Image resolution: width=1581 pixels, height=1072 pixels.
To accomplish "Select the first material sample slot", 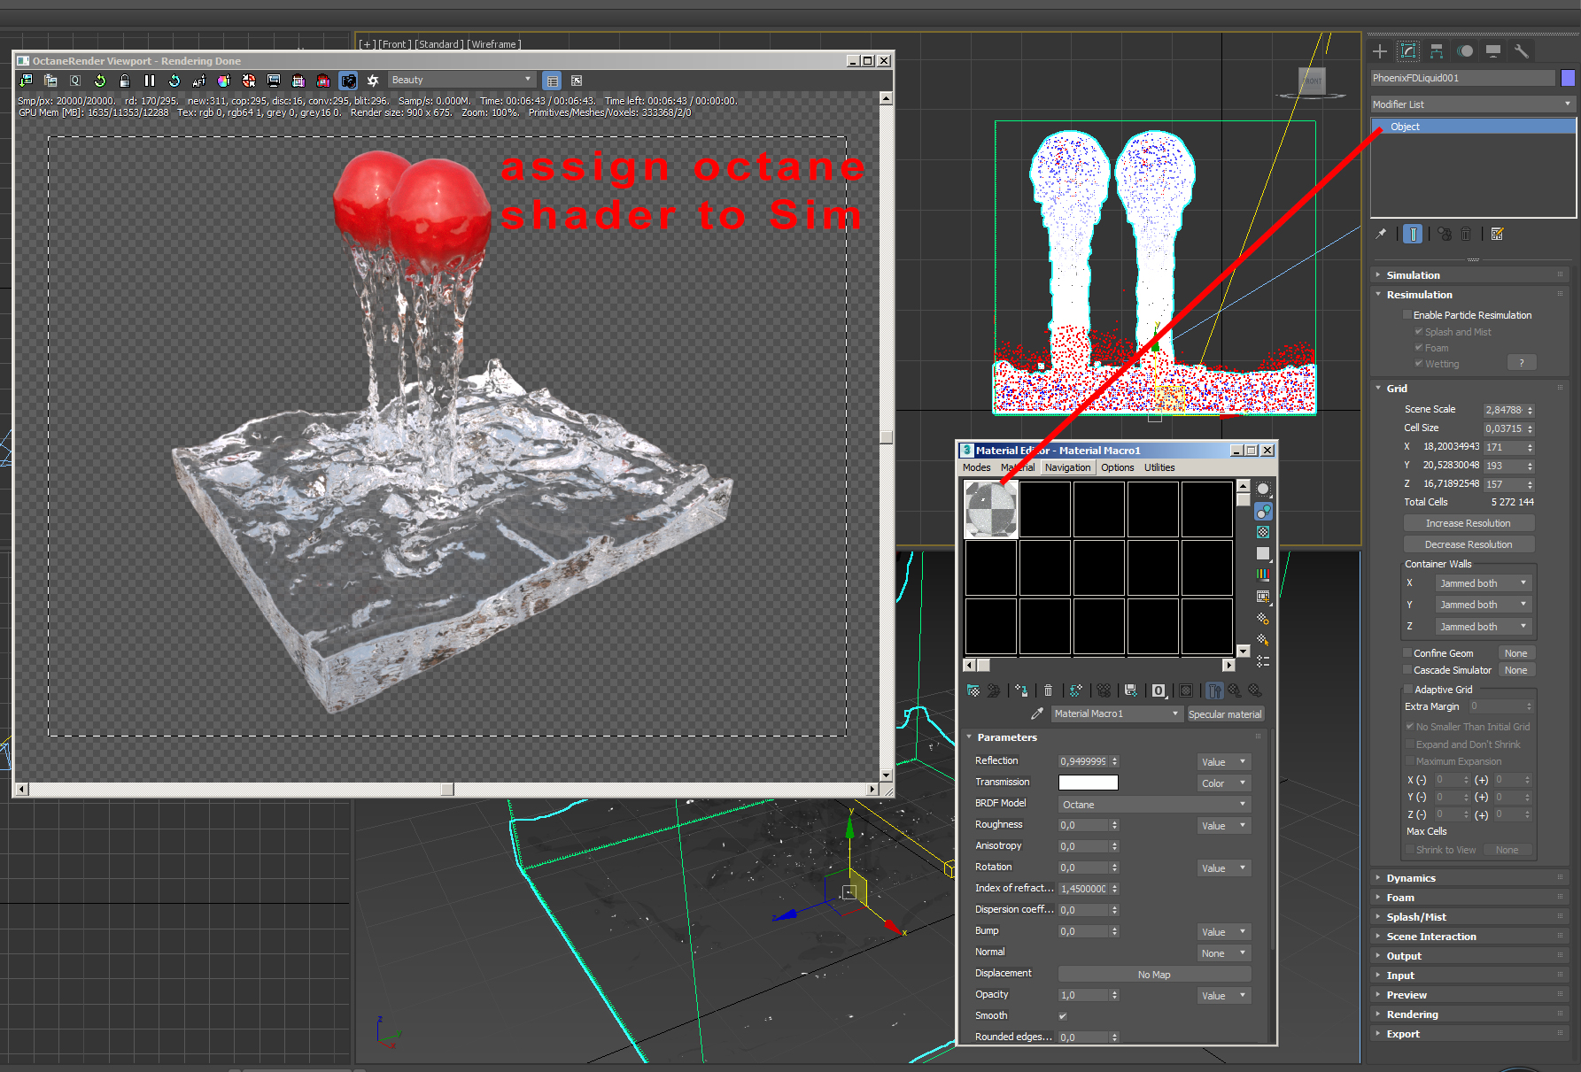I will click(x=991, y=509).
